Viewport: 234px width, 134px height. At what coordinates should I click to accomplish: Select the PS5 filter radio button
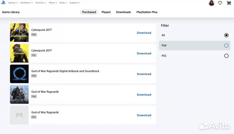point(226,56)
